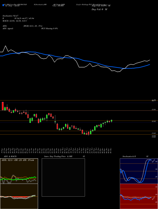Select the 'MACD: 12.88, 12.58, 0.3 C' line

pos(15,21)
